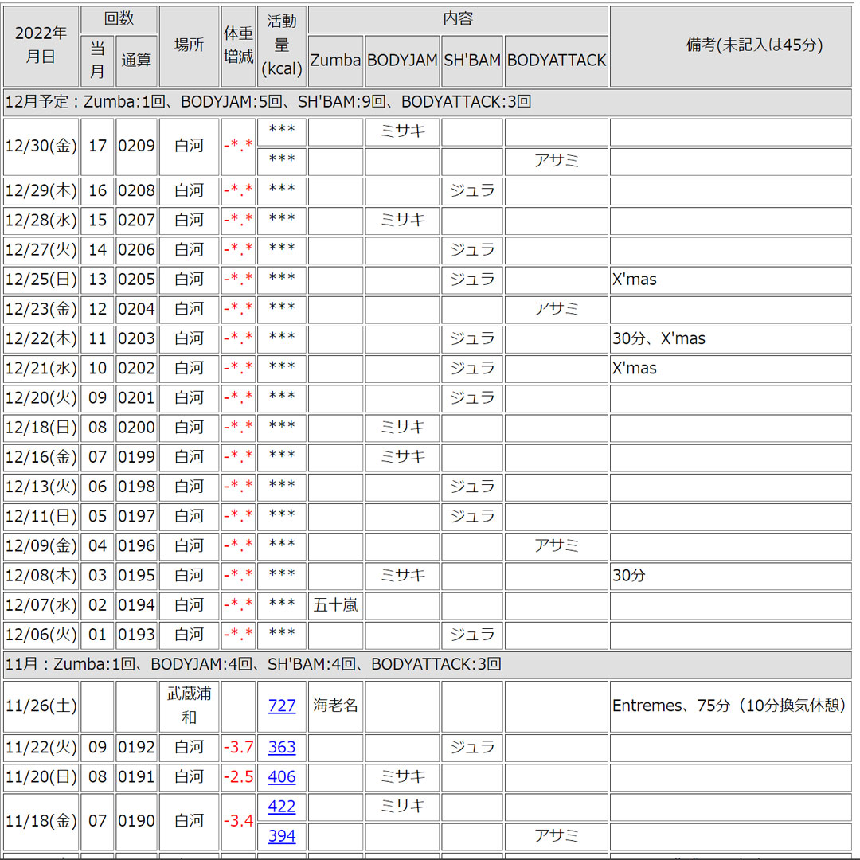Select the 12/25(日) date cell
Image resolution: width=860 pixels, height=860 pixels.
[x=41, y=279]
